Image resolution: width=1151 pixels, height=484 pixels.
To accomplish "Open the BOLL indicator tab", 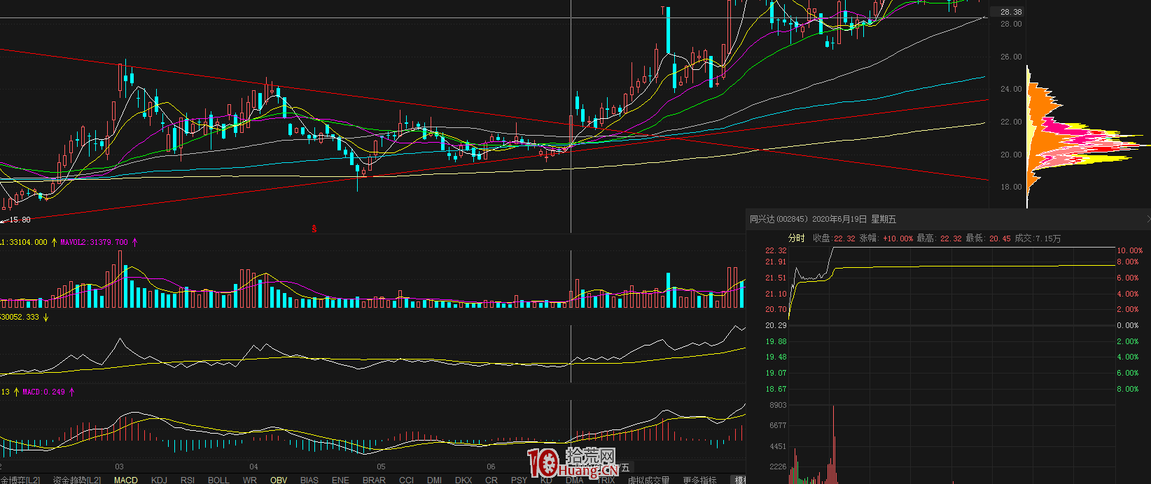I will pos(218,480).
